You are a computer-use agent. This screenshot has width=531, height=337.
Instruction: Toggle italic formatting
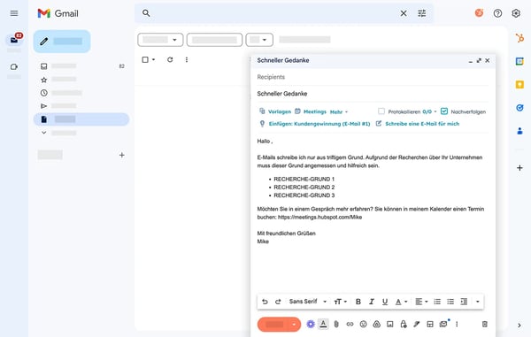(372, 302)
